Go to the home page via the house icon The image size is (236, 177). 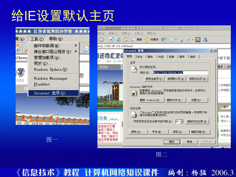[125, 40]
